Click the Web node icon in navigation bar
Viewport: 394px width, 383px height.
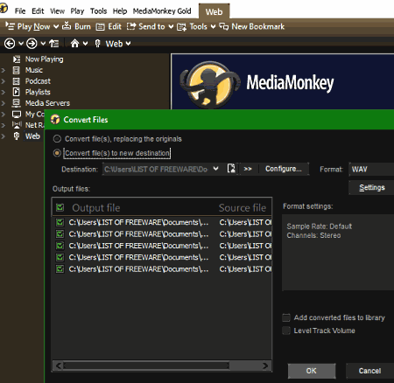tap(98, 44)
